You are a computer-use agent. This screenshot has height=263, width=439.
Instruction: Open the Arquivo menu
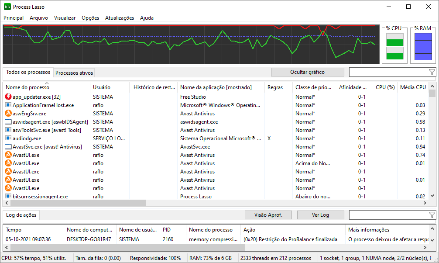39,17
